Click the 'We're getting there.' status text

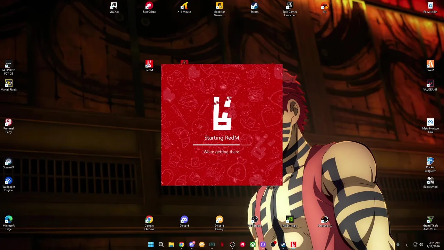[x=222, y=152]
